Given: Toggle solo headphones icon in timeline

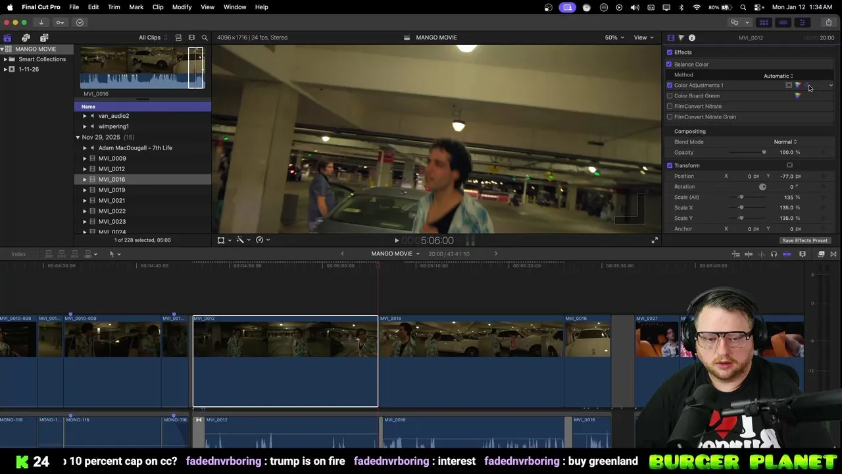Looking at the screenshot, I should pos(774,254).
